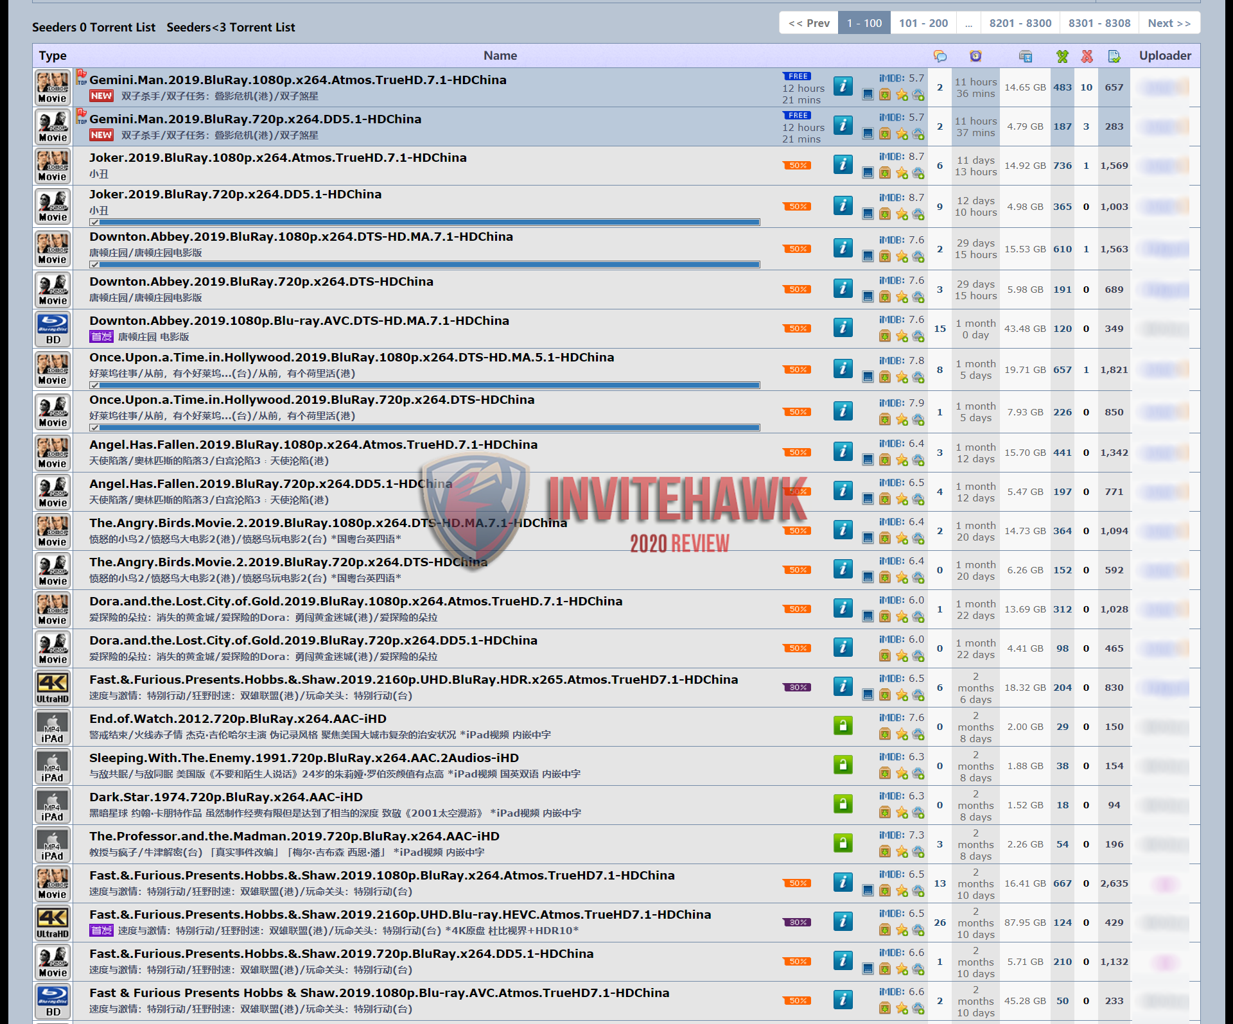1233x1024 pixels.
Task: Open seeders count 736 for Joker 1080p
Action: (x=1062, y=166)
